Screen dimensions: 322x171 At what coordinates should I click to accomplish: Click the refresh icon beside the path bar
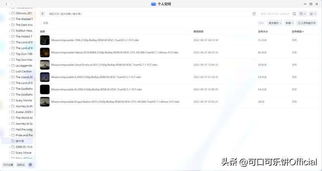(254, 14)
